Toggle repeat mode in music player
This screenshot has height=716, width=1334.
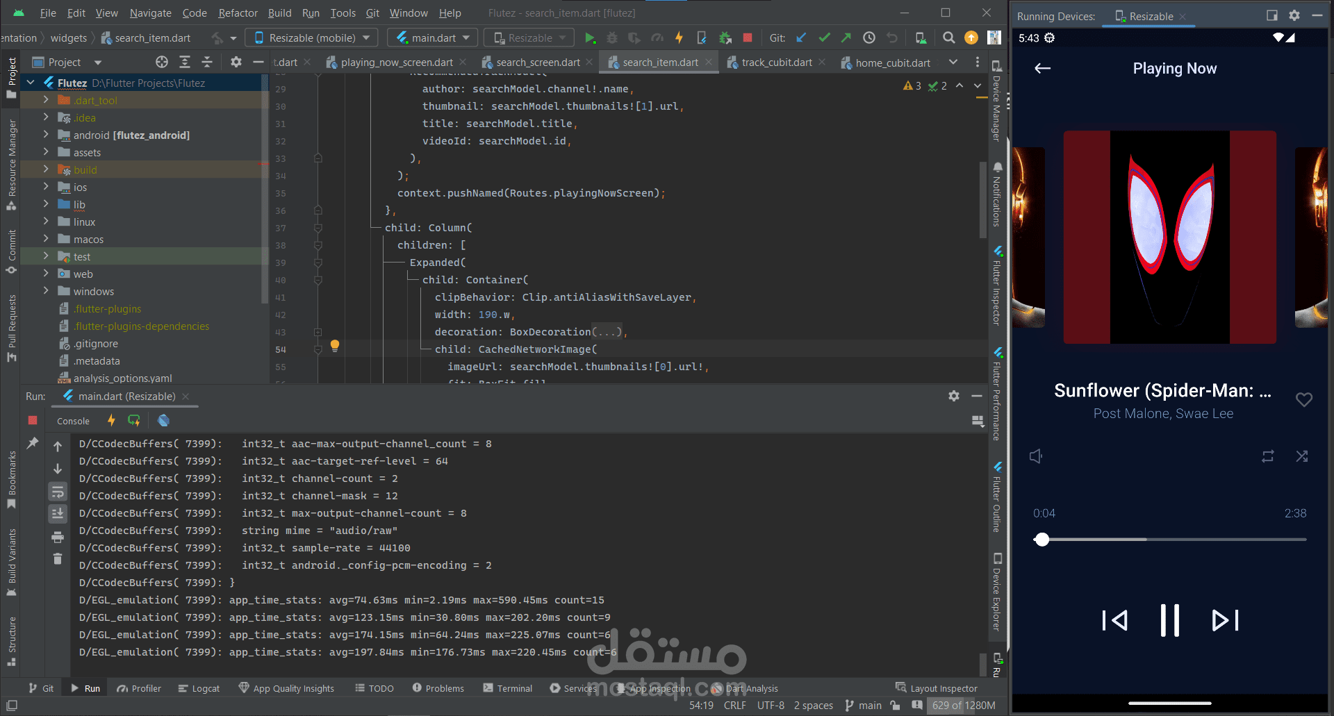(1268, 456)
